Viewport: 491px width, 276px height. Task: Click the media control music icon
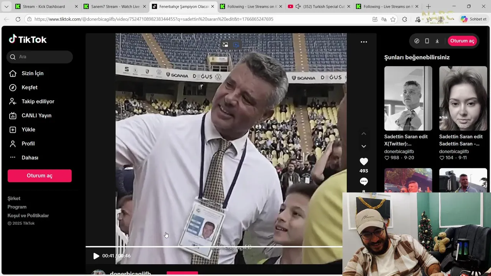point(418,19)
